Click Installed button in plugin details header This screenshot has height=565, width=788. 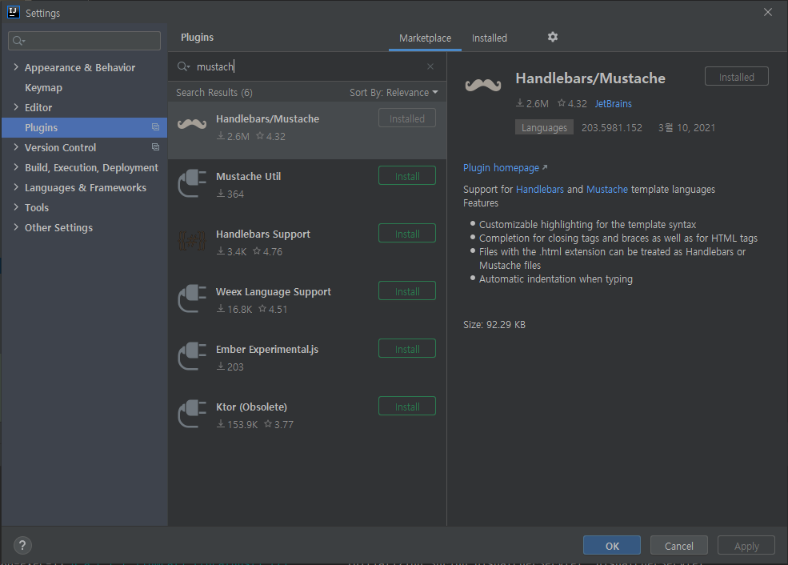point(736,76)
